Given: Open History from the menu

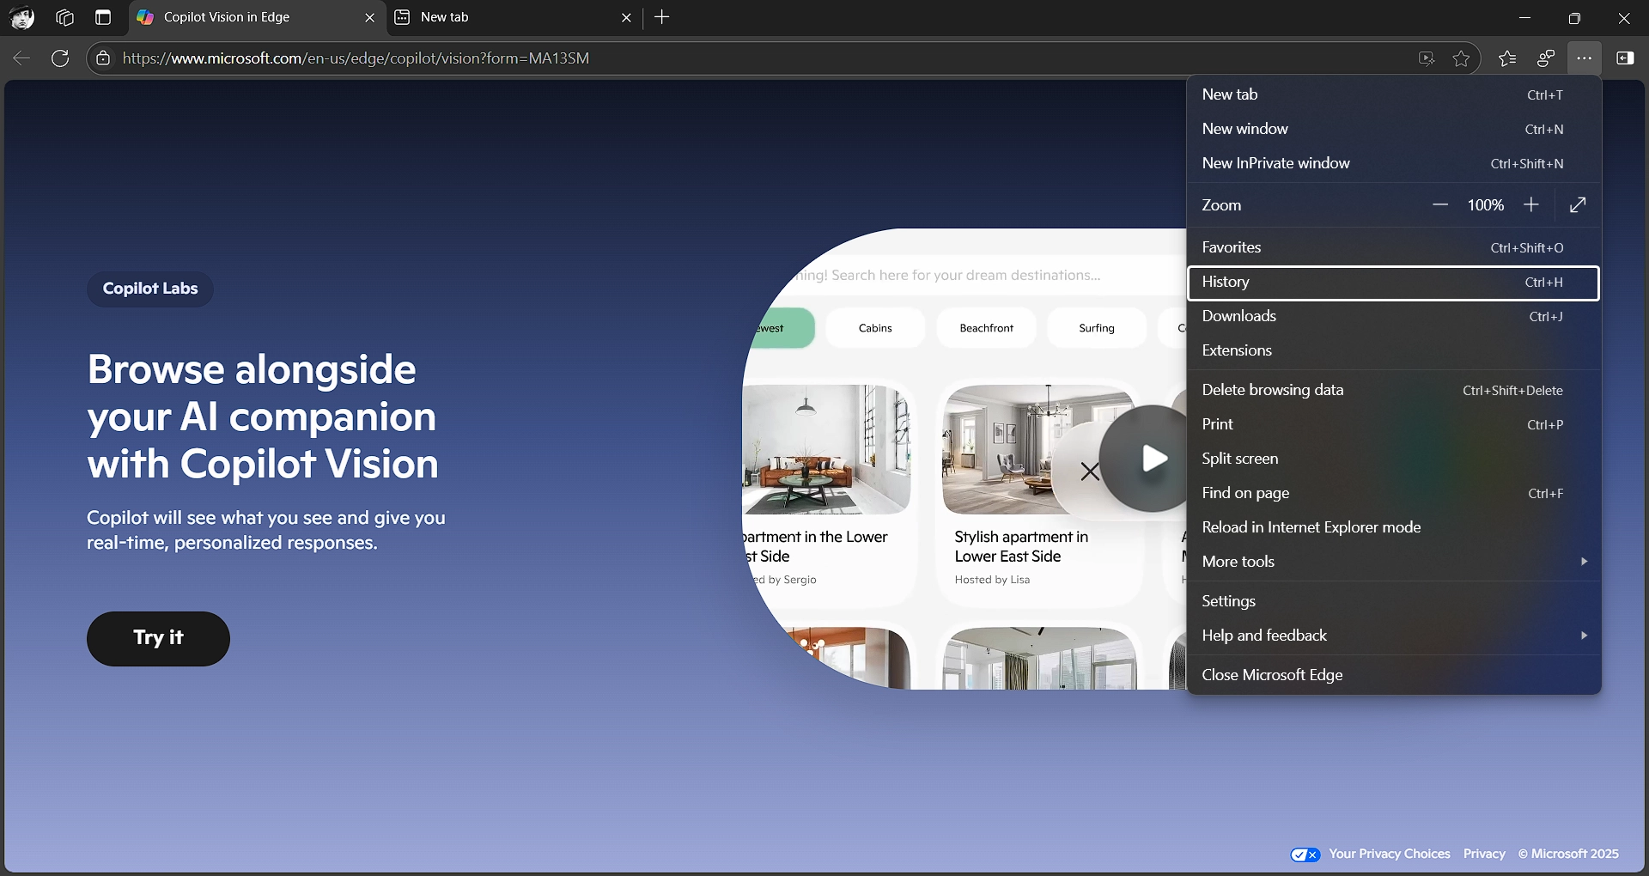Looking at the screenshot, I should 1394,283.
